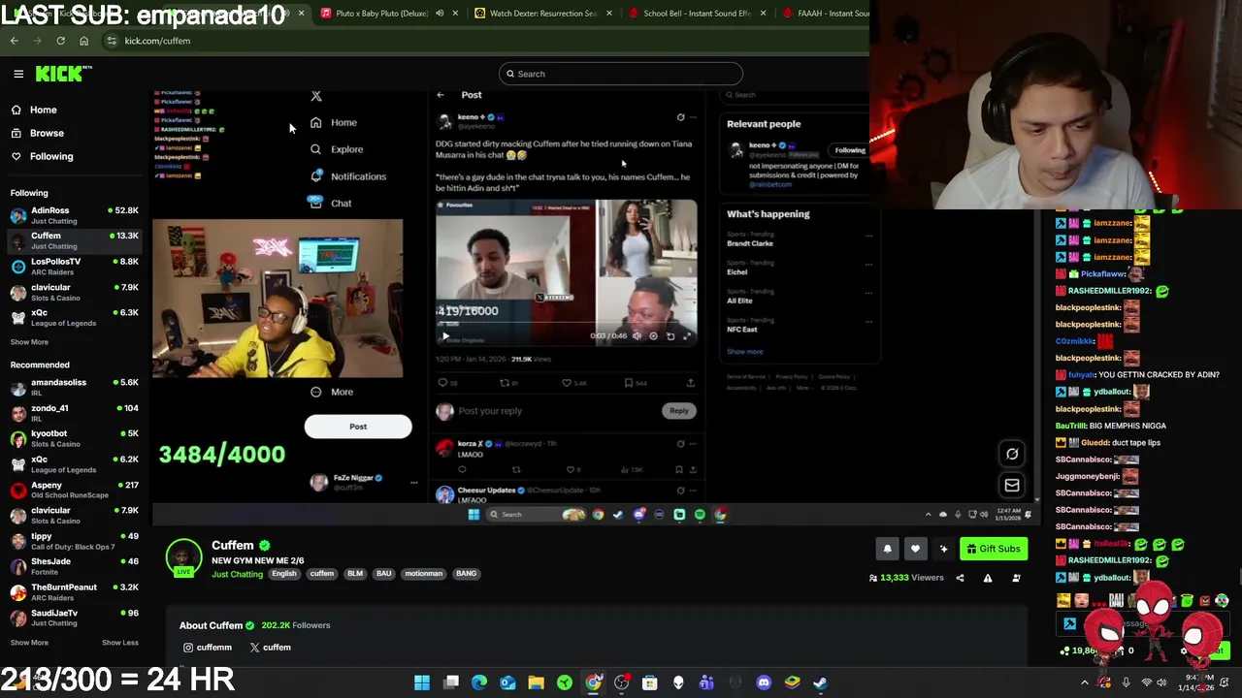
Task: Expand Following list with Show more
Action: click(x=29, y=342)
